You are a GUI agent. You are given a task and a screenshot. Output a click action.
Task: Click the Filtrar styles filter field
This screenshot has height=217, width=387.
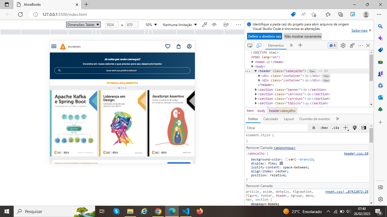tap(277, 128)
